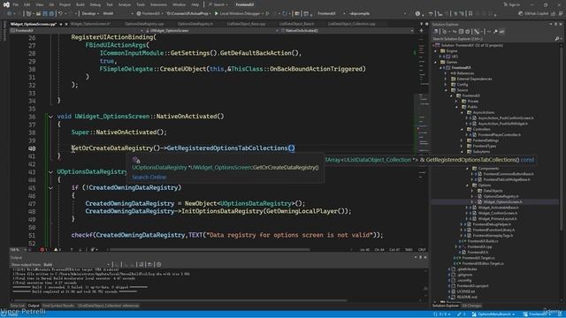Click the code cleanup brush icon
Screen dimensions: 566x318
[x=93, y=249]
